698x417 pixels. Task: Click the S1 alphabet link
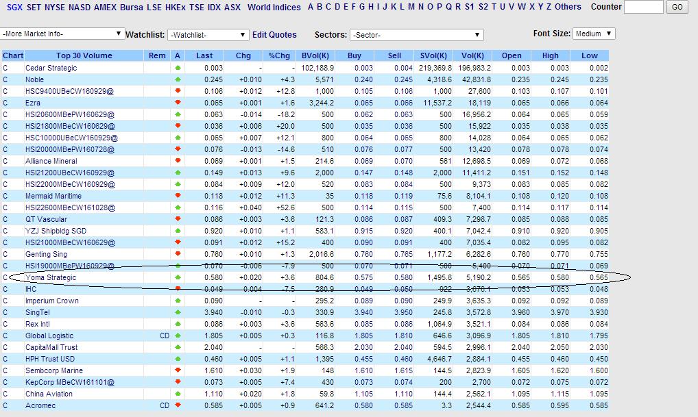pos(469,7)
